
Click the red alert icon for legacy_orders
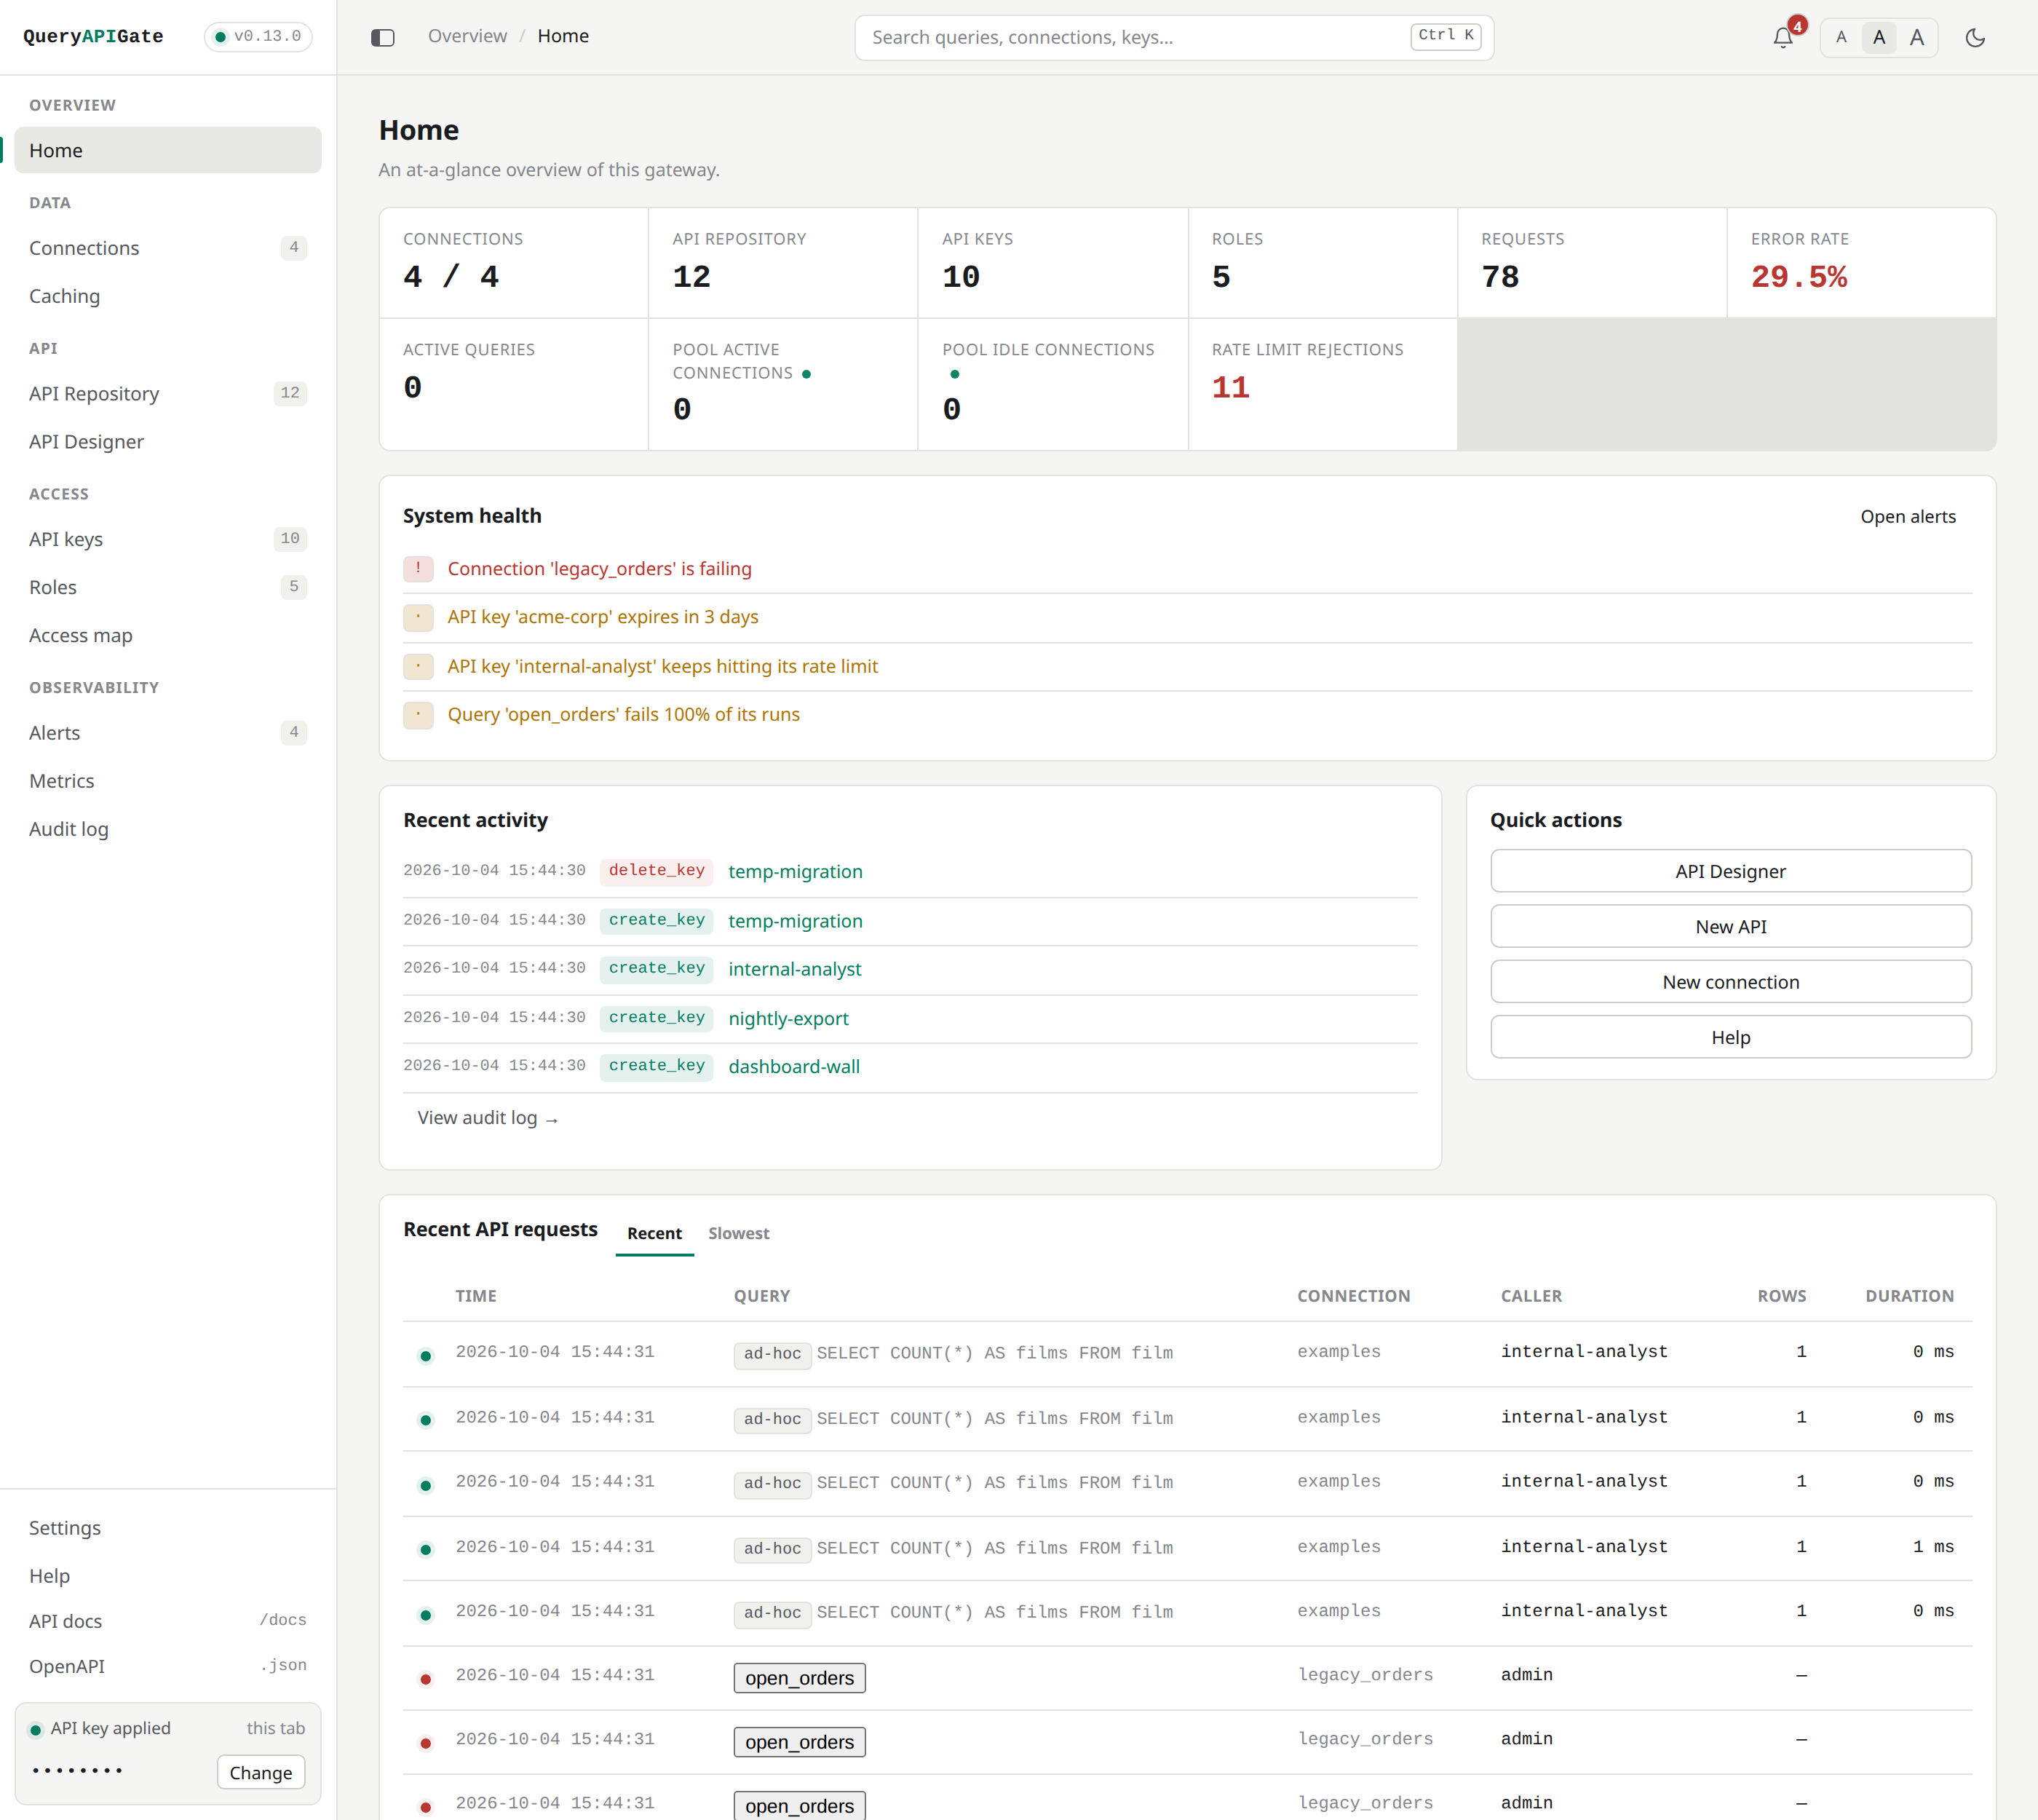(x=418, y=569)
